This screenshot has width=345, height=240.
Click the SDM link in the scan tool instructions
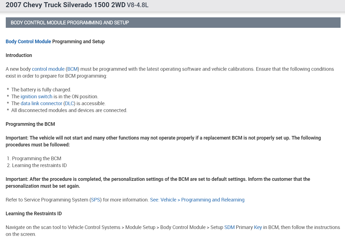coord(229,227)
